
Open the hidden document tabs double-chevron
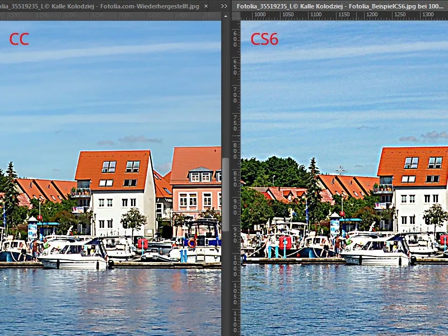[225, 6]
